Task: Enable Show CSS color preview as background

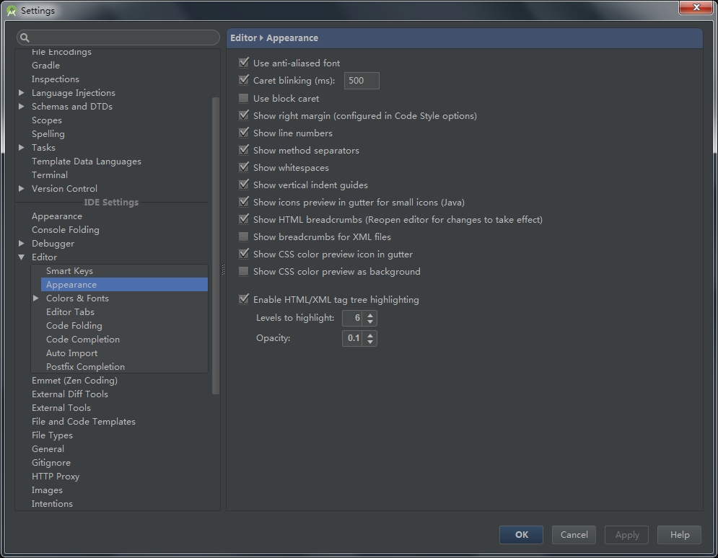Action: tap(244, 271)
